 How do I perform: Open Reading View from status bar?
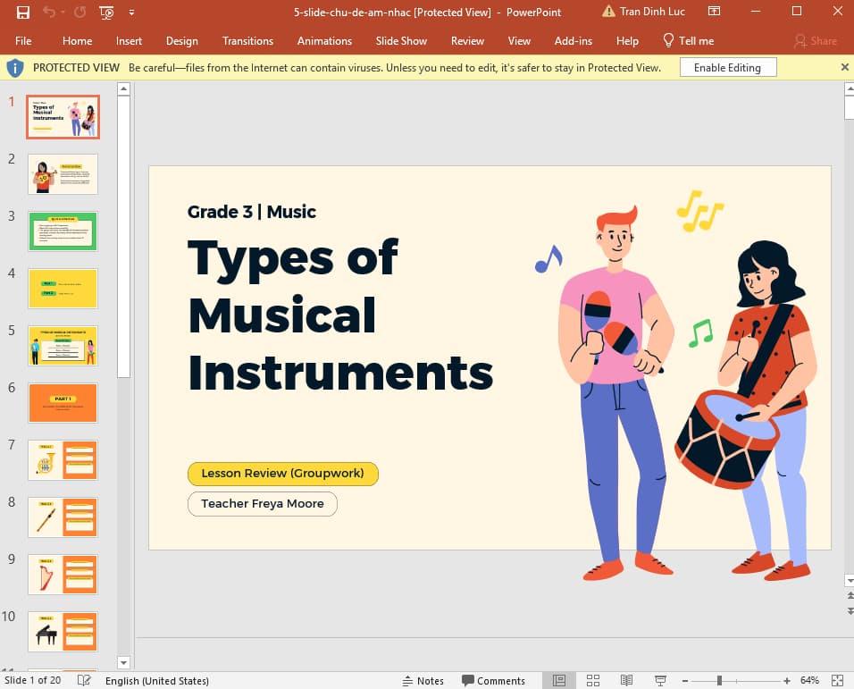pyautogui.click(x=624, y=680)
